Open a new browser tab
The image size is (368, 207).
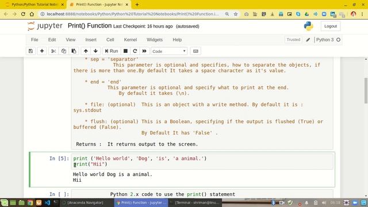pyautogui.click(x=137, y=5)
